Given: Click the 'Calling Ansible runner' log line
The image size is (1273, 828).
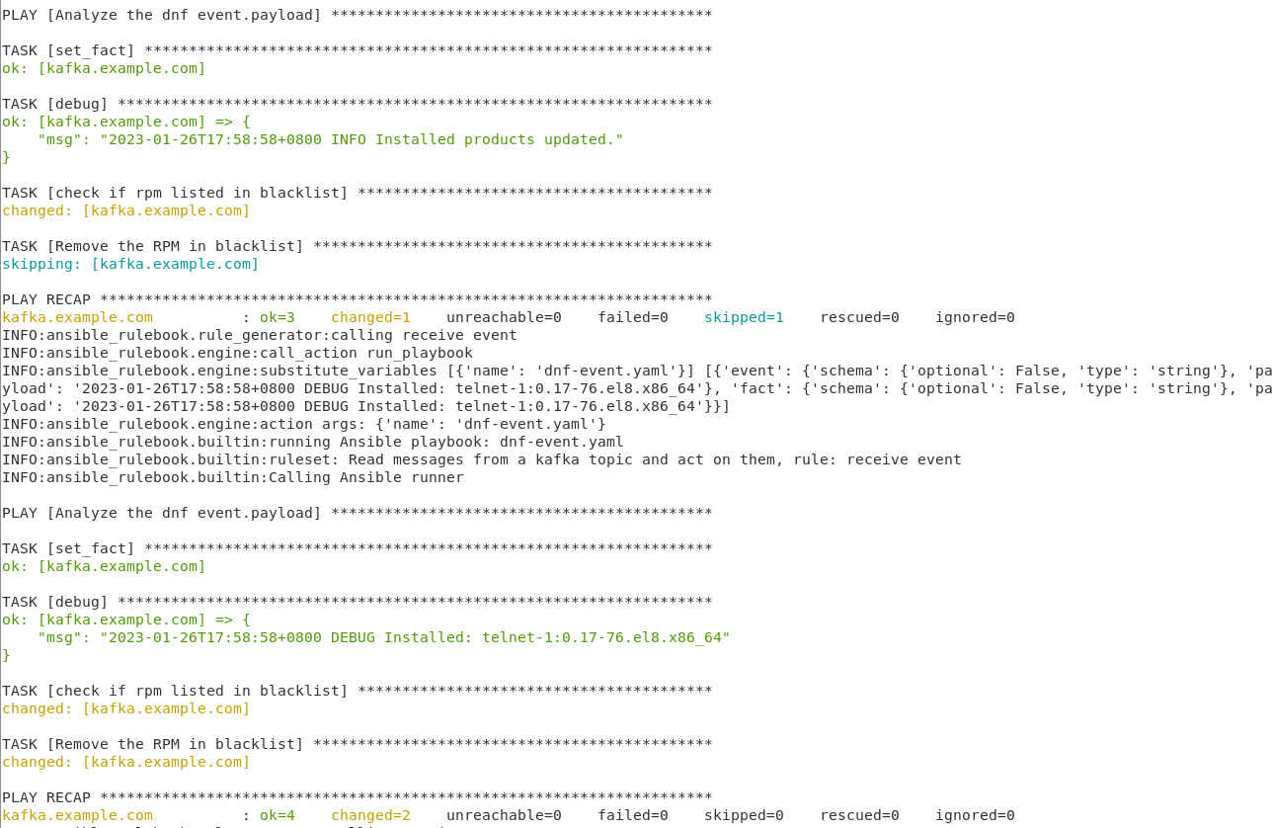Looking at the screenshot, I should pos(232,477).
